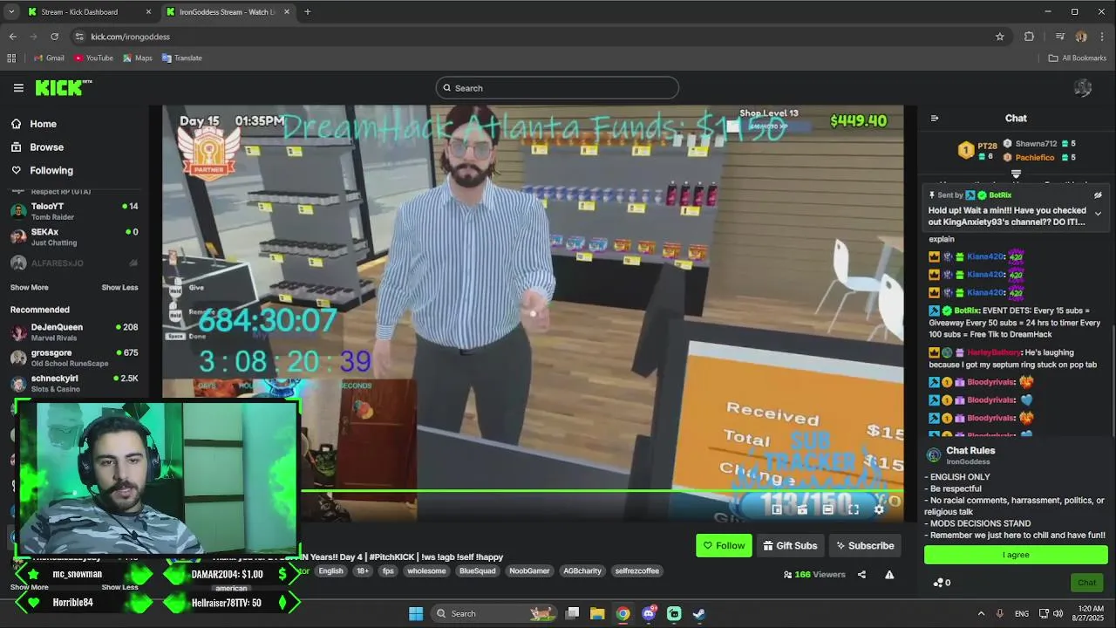1116x628 pixels.
Task: Select the English tag
Action: (330, 571)
